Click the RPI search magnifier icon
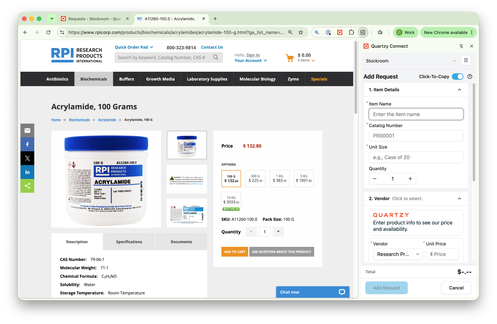 pyautogui.click(x=216, y=57)
